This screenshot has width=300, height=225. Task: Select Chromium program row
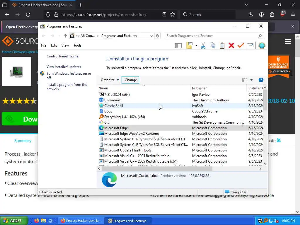point(180,100)
